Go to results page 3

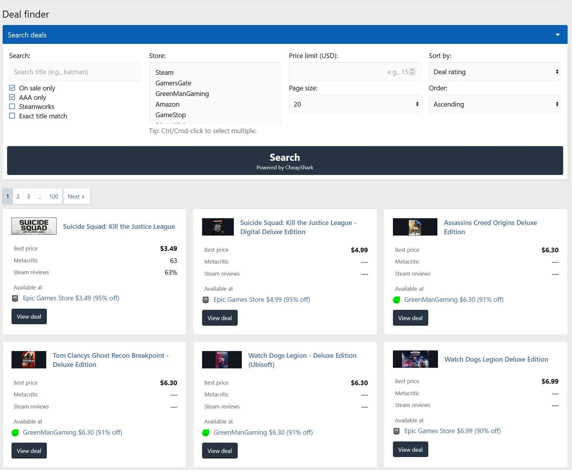(29, 196)
